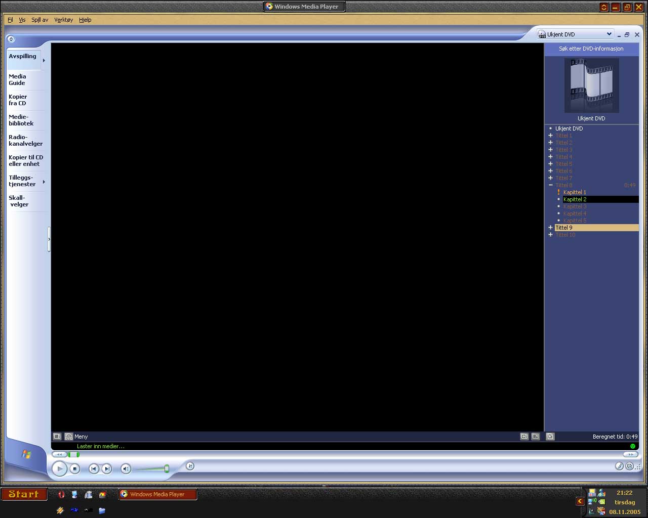The image size is (648, 518).
Task: Switch to skin mode icon
Action: 630,466
